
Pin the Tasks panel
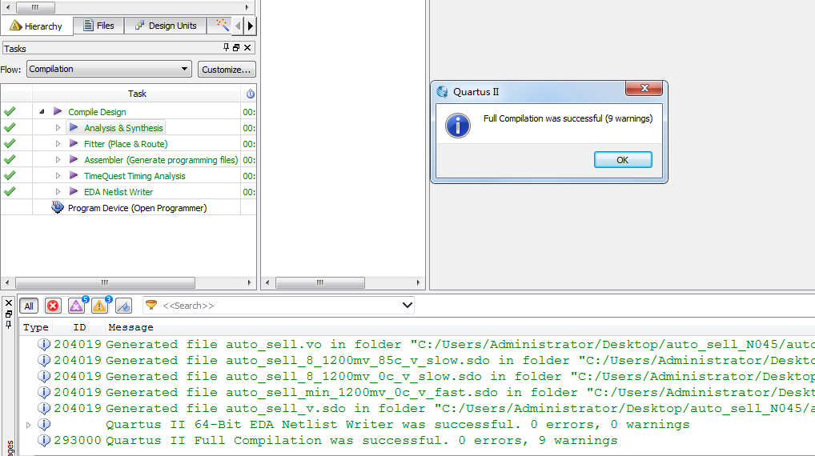(x=226, y=47)
